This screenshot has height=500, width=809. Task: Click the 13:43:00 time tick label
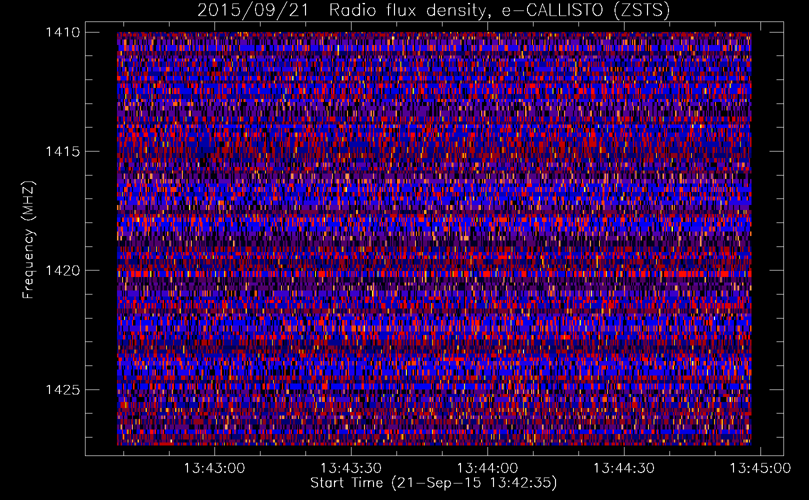214,468
